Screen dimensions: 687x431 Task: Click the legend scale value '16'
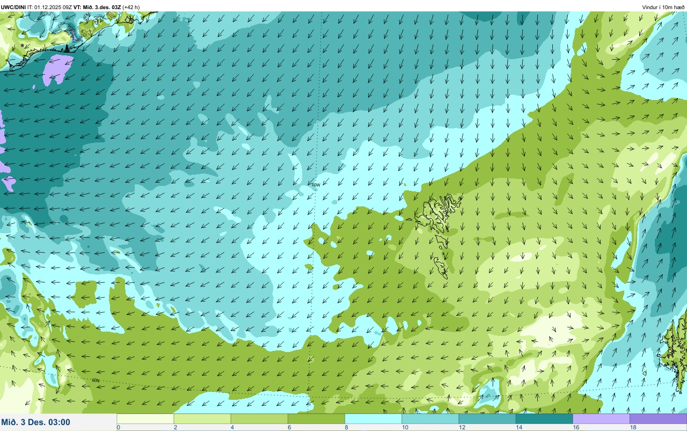[576, 427]
